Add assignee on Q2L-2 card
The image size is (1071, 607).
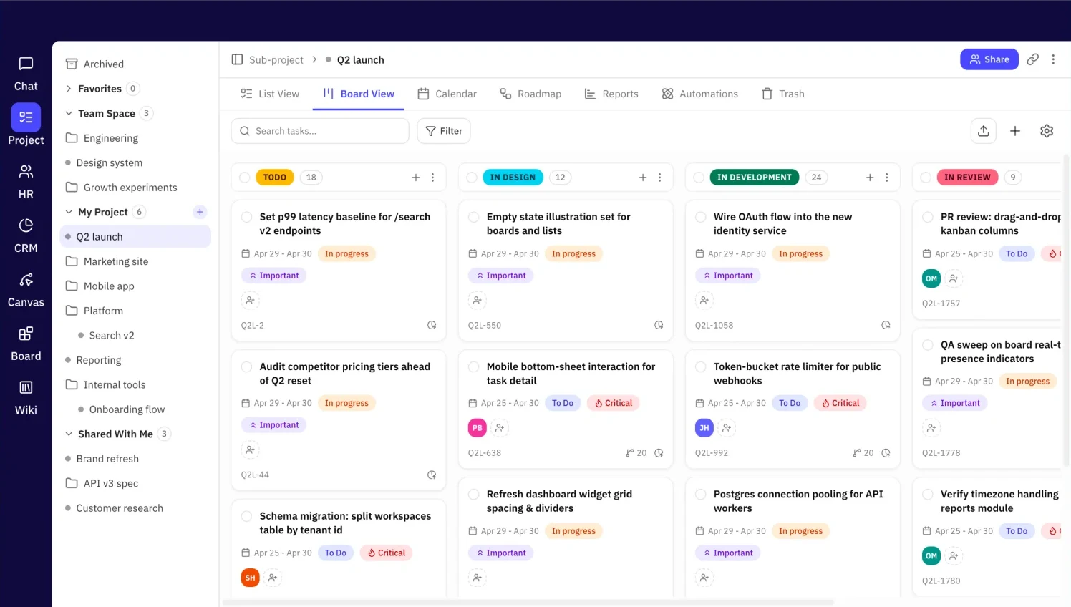[250, 300]
